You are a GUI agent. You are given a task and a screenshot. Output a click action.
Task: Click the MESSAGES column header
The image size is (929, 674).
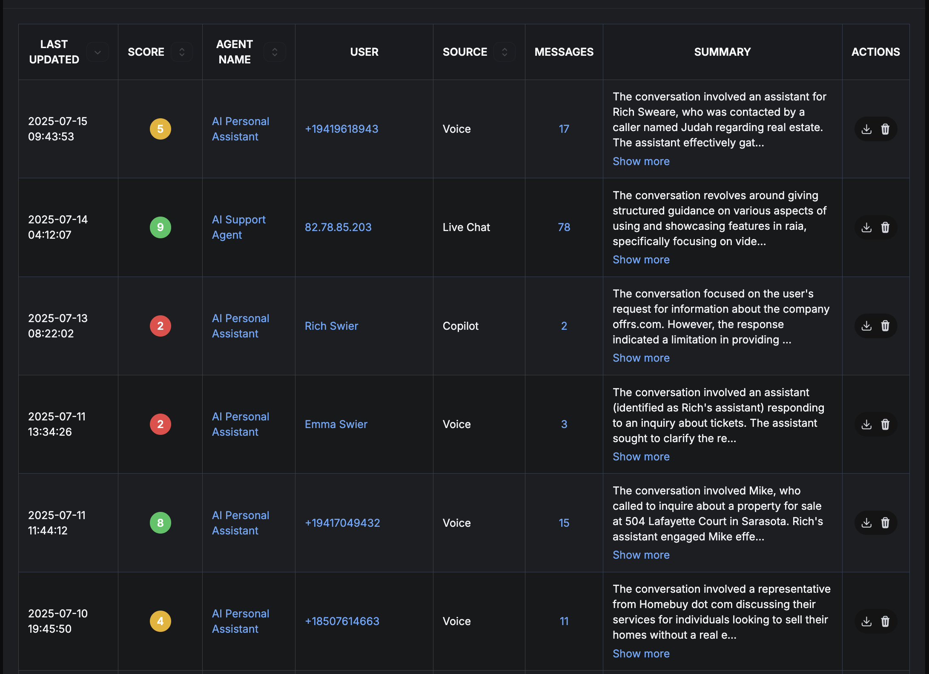[564, 52]
